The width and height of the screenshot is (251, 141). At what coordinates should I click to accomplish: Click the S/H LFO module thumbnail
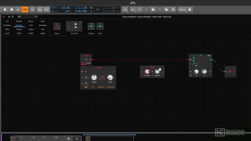(74, 26)
